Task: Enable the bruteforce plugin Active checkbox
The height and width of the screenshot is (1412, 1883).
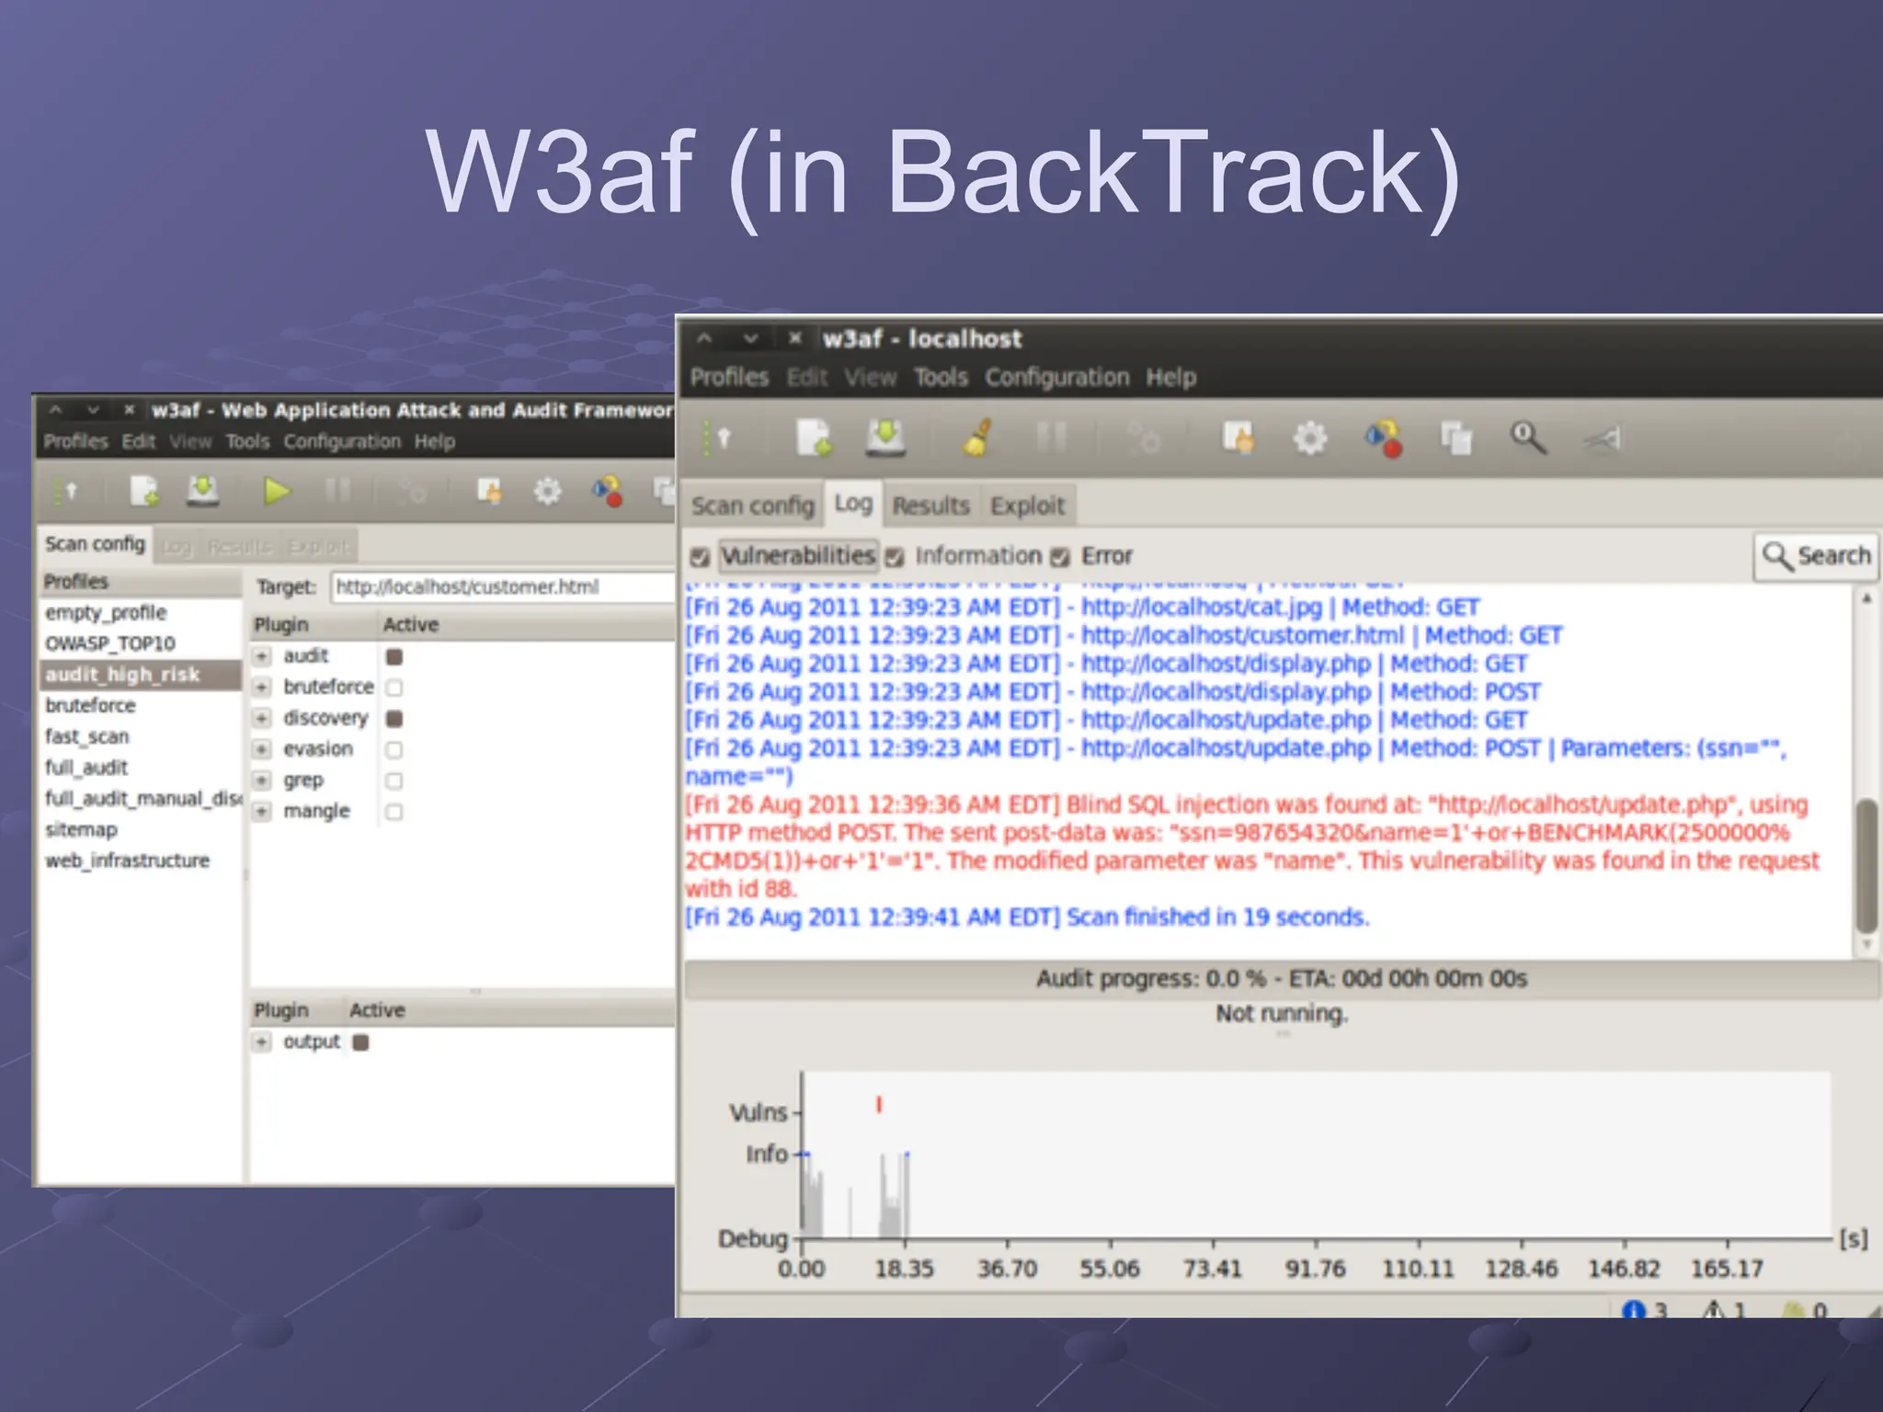Action: click(394, 688)
